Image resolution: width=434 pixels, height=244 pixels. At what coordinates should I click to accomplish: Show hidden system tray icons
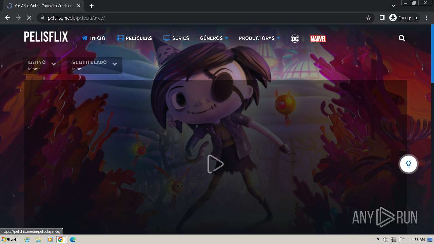pyautogui.click(x=378, y=240)
